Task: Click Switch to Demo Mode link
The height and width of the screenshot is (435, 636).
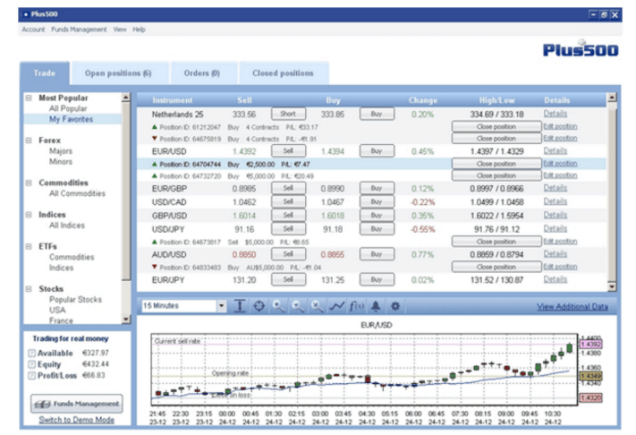Action: tap(76, 420)
